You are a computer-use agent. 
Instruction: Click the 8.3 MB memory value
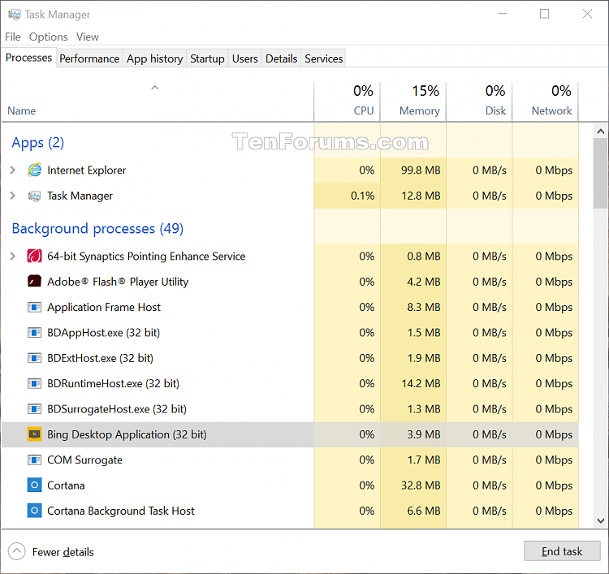tap(424, 307)
